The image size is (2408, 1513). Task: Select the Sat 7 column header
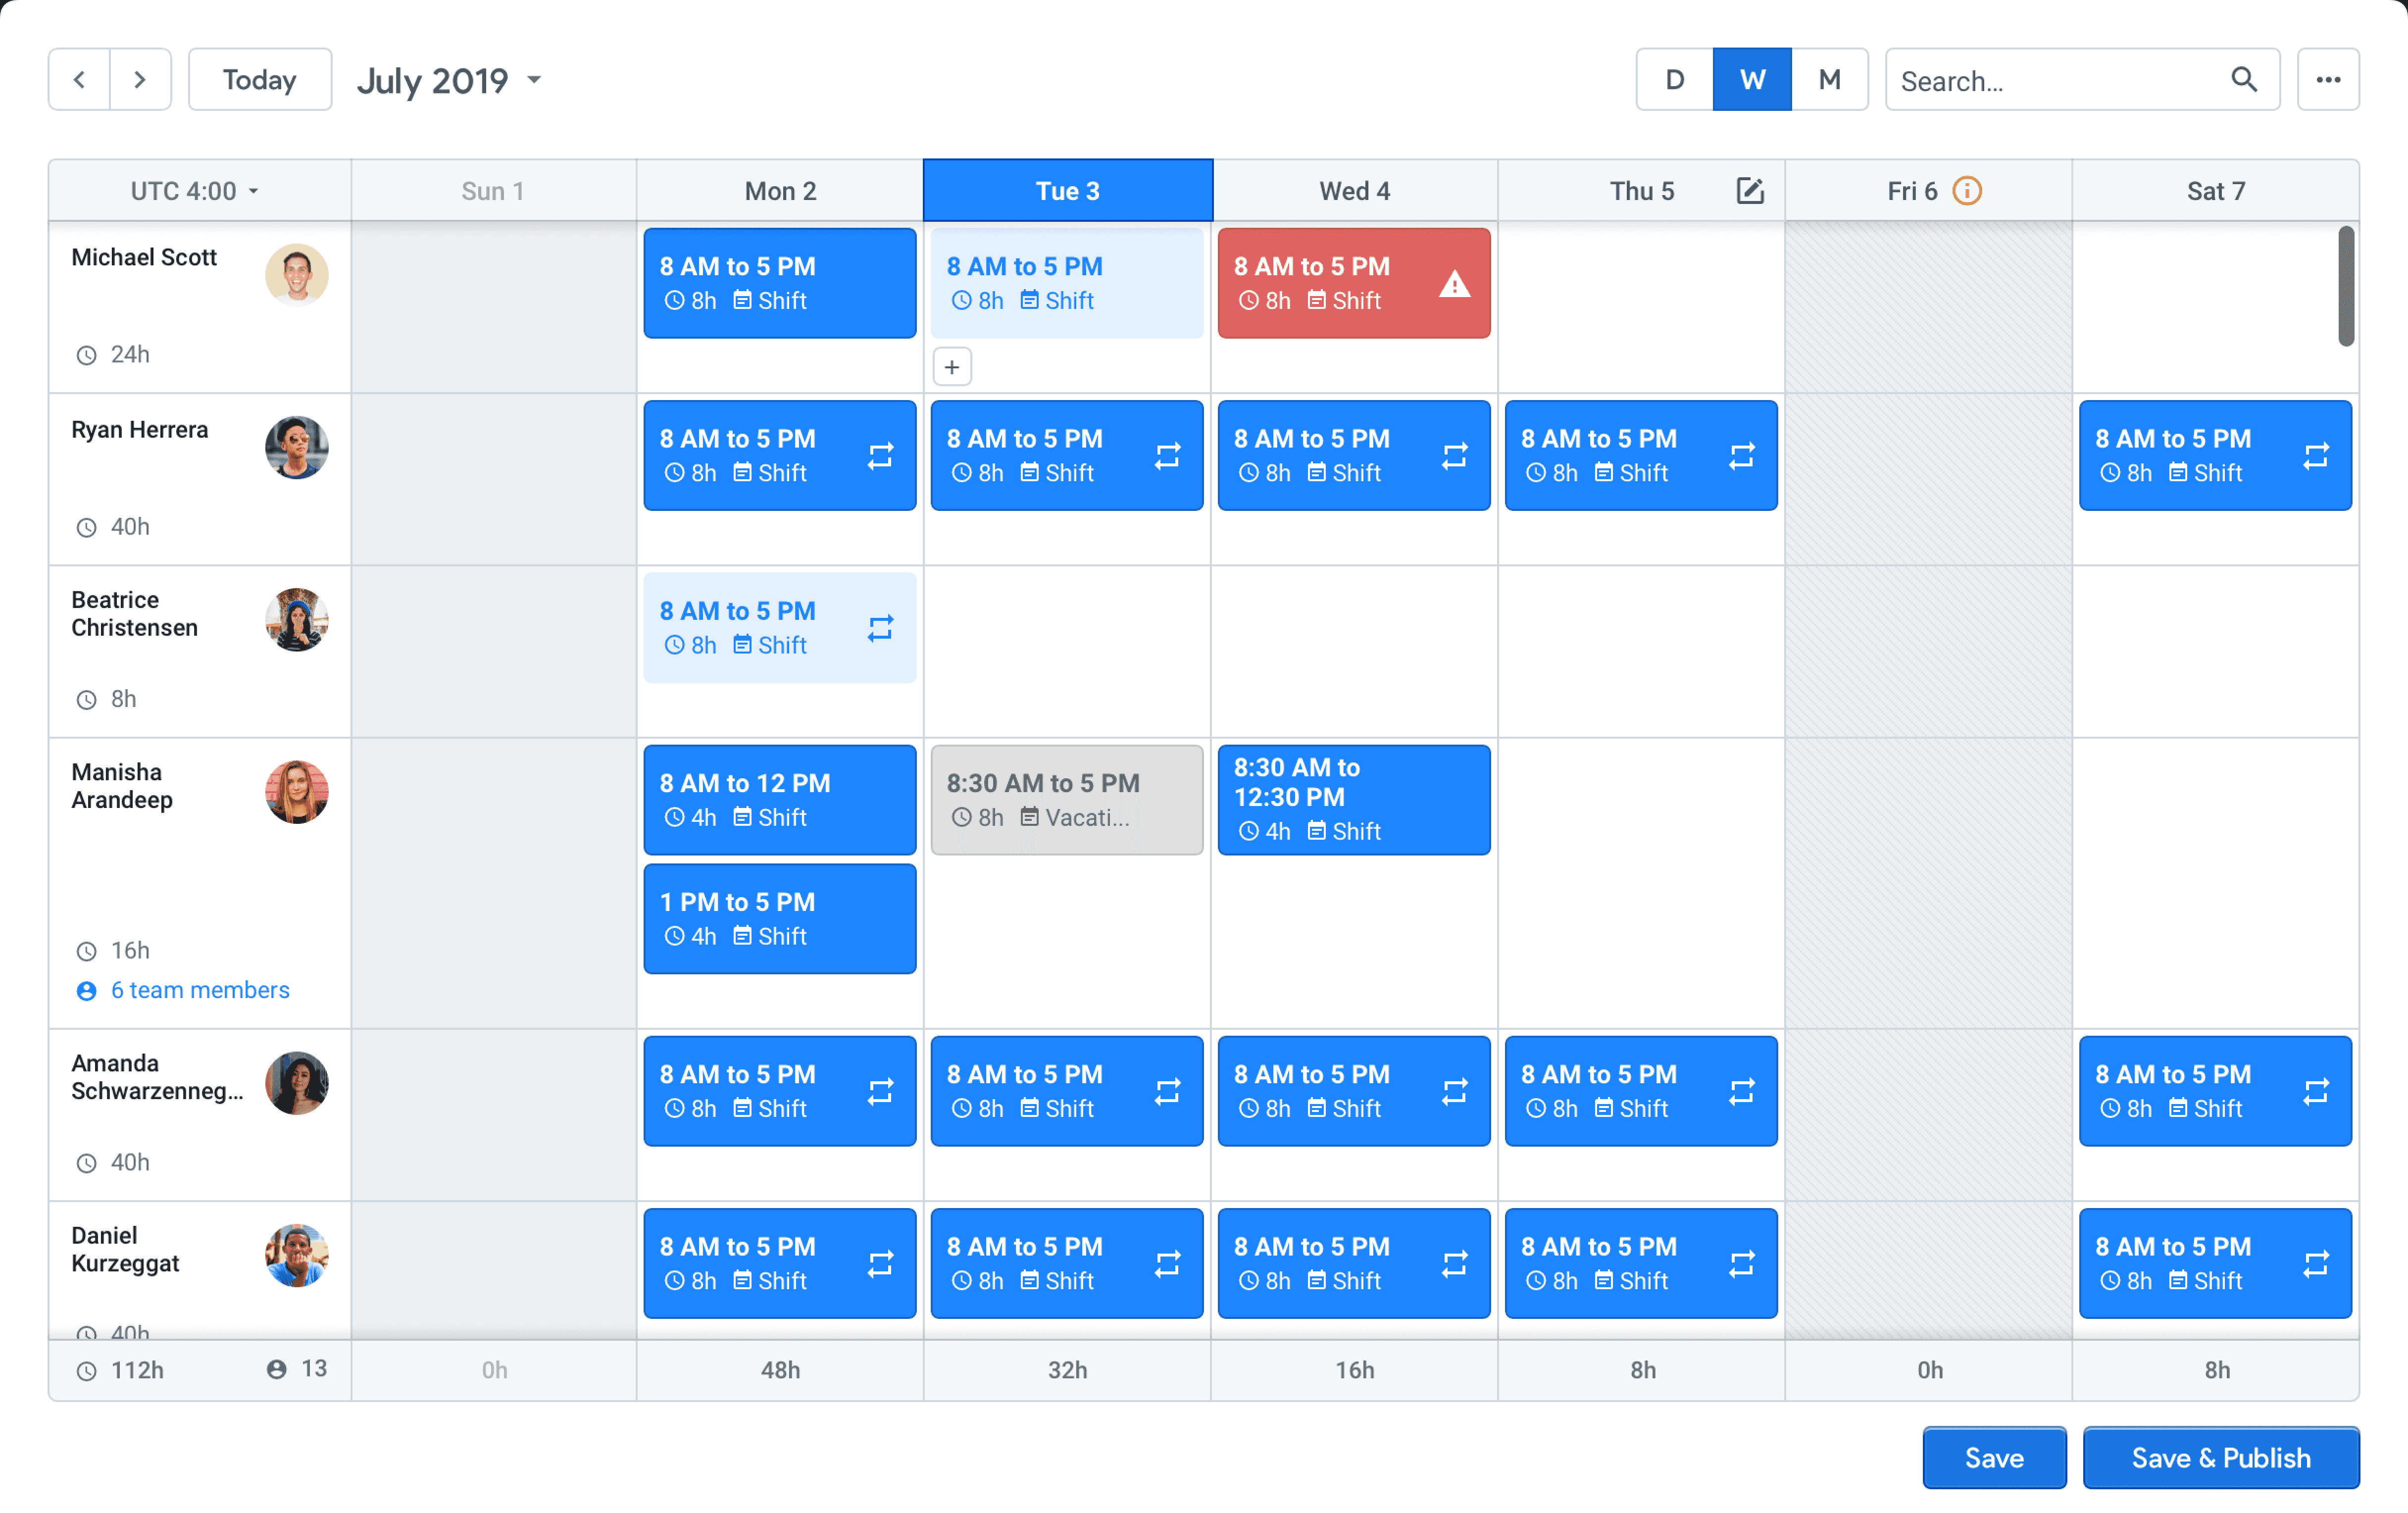coord(2215,191)
